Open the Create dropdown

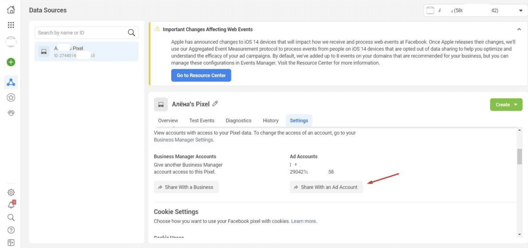(x=506, y=105)
